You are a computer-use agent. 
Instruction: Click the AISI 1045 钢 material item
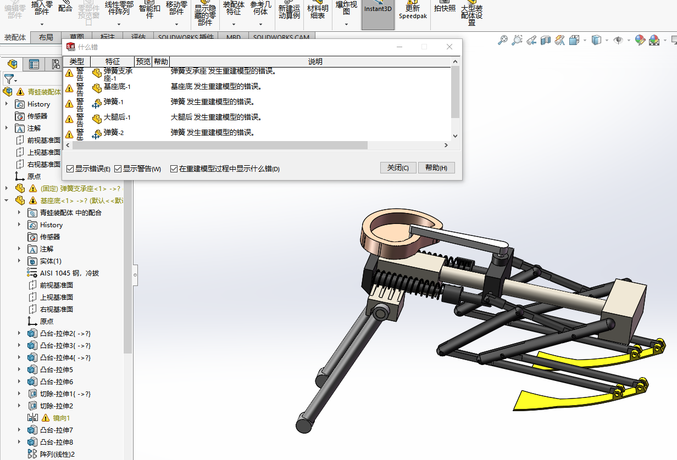tap(63, 273)
